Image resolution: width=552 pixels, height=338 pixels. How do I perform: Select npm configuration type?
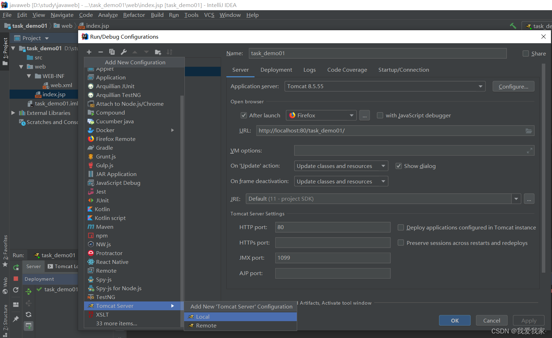pyautogui.click(x=132, y=235)
